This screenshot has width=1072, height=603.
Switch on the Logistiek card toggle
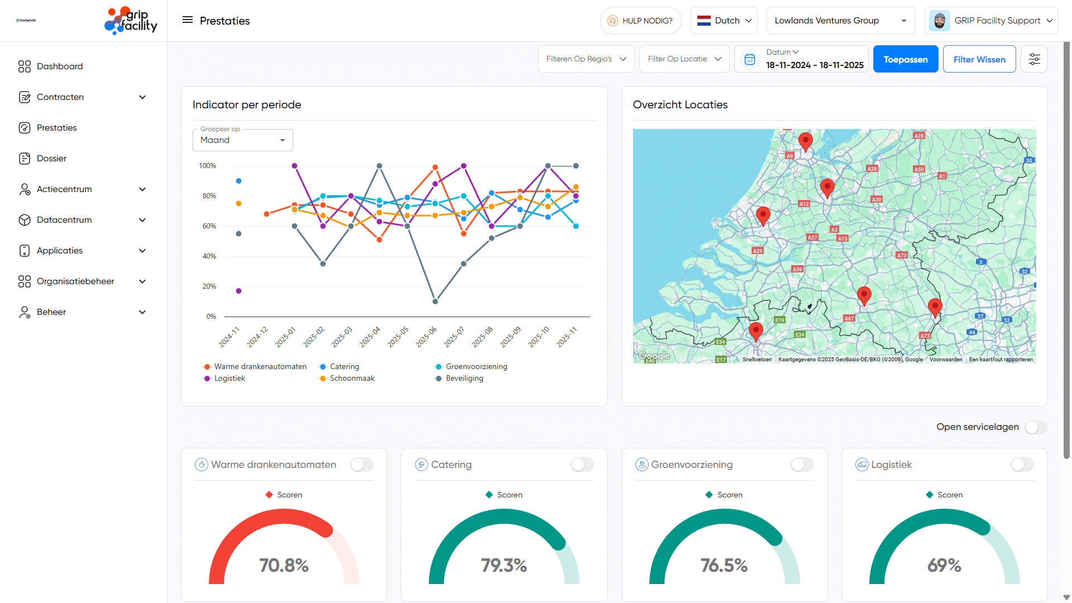pos(1022,464)
